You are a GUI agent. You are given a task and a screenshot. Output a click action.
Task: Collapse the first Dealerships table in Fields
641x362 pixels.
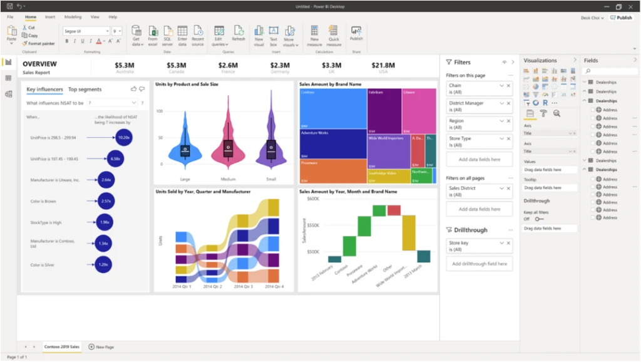(584, 82)
